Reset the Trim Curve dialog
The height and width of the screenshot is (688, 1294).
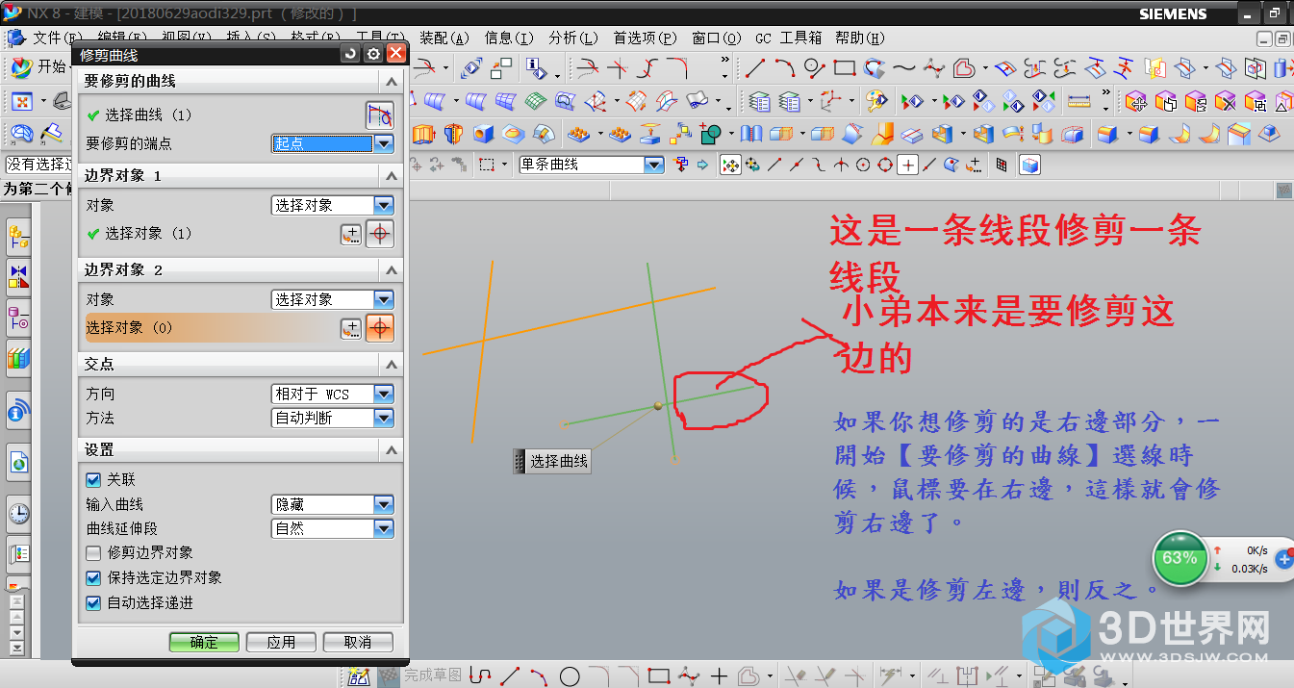[x=351, y=55]
